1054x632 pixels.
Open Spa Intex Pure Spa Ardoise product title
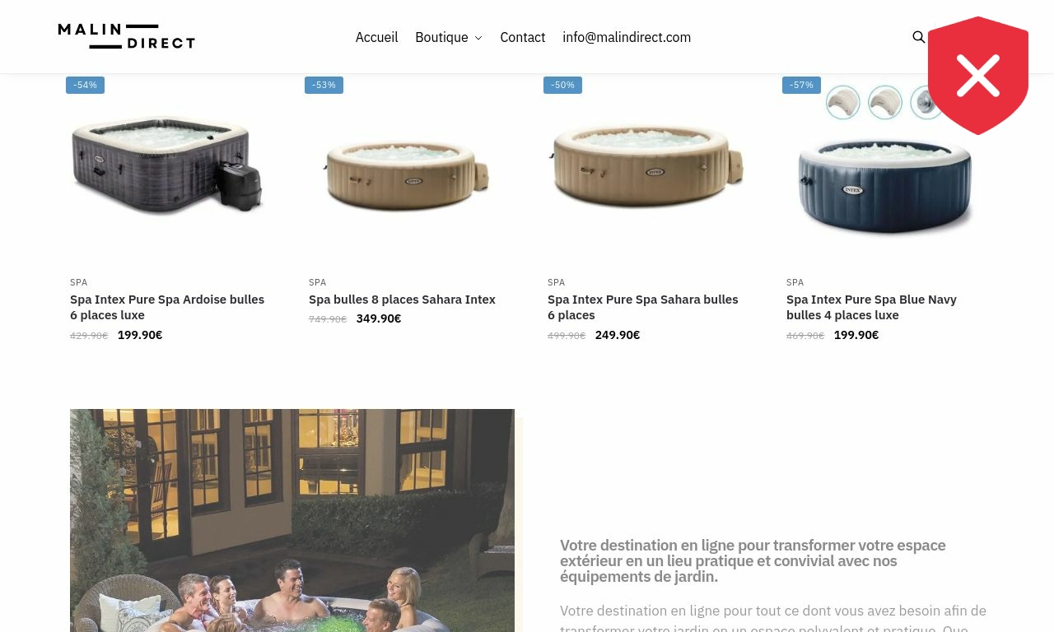click(167, 307)
